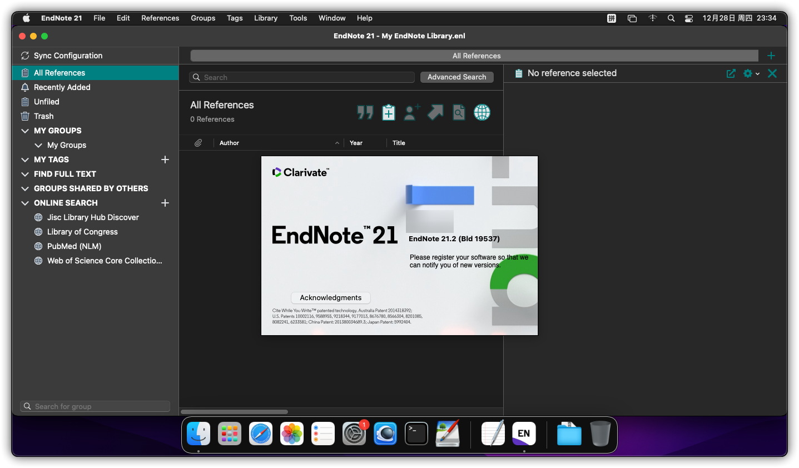Click the Export references arrow icon
Viewport: 799px width, 468px height.
pos(435,112)
